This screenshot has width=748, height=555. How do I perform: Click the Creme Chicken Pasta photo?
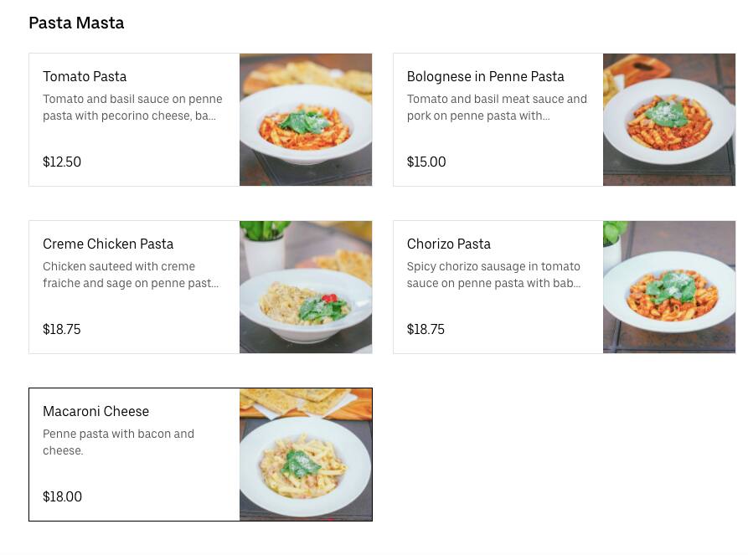pos(306,287)
